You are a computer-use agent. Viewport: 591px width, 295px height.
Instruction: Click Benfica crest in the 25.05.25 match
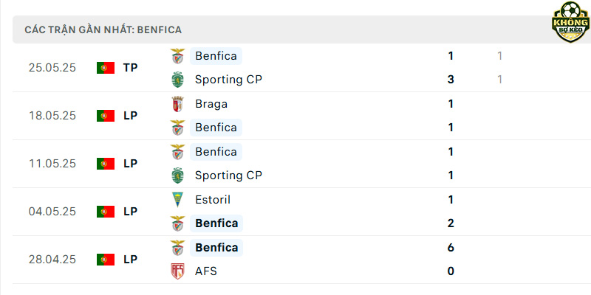177,56
